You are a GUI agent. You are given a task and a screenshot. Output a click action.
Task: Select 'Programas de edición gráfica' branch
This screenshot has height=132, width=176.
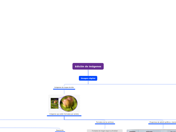tap(162, 122)
